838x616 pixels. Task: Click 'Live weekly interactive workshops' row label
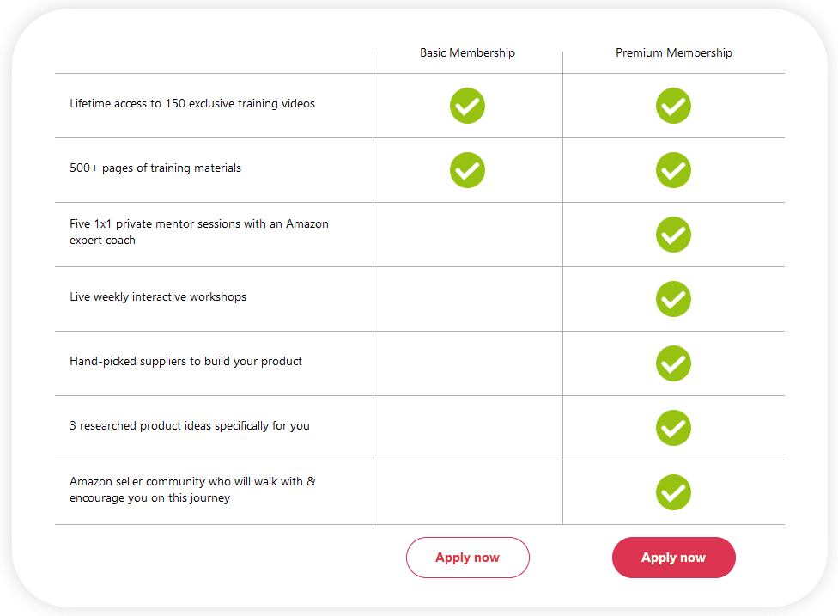point(158,296)
